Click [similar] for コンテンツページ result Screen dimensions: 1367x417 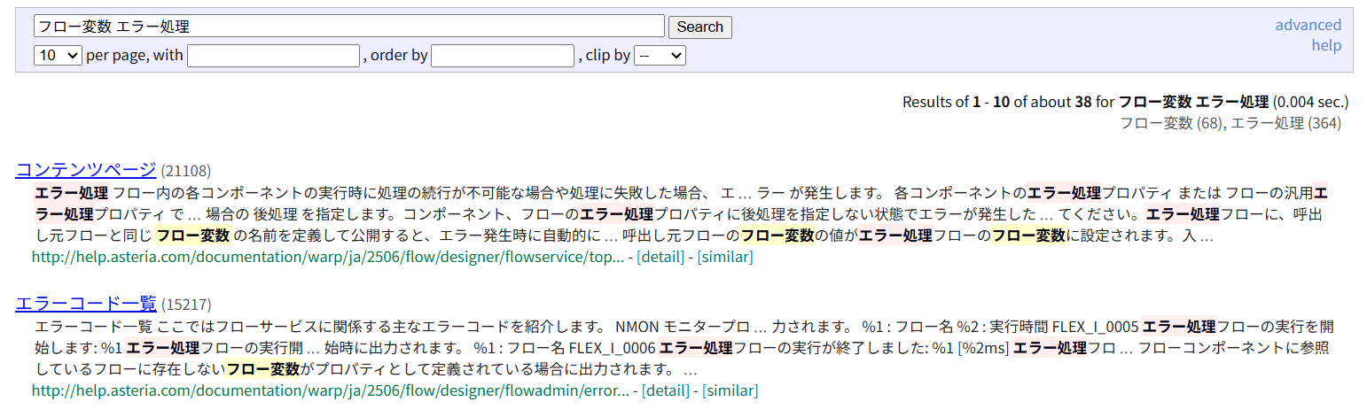pyautogui.click(x=725, y=257)
